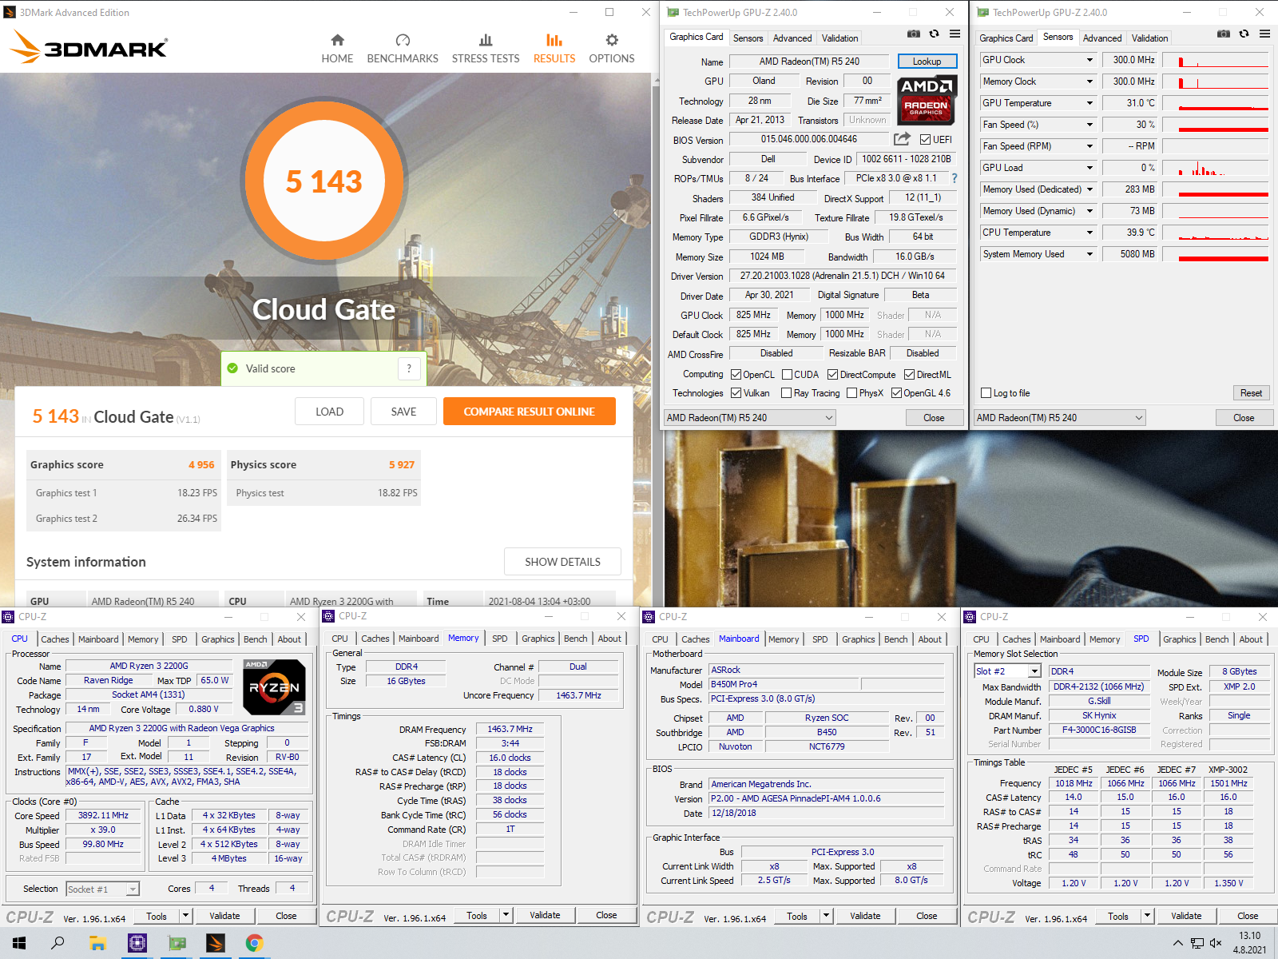Click the AMD Radeon Graphics logo

click(x=926, y=100)
